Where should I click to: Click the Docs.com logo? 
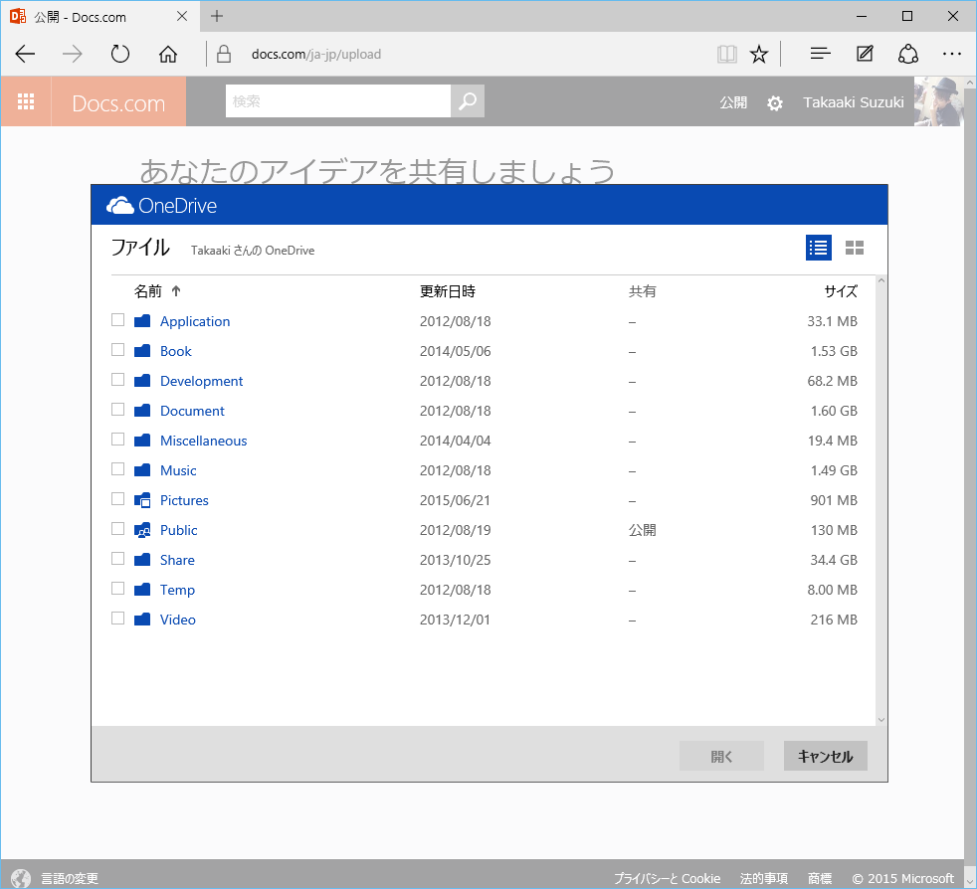(x=118, y=102)
